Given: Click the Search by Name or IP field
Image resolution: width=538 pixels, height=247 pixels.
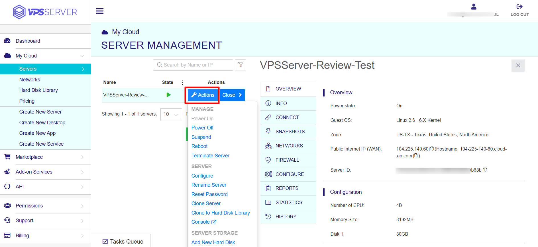Looking at the screenshot, I should click(193, 65).
